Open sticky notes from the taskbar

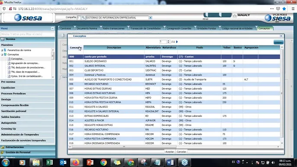(117, 162)
